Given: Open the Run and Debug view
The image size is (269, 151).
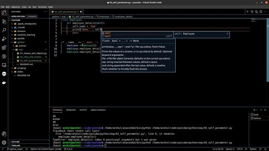Looking at the screenshot, I should (4, 39).
